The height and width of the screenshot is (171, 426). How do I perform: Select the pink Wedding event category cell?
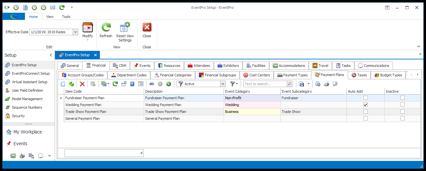pos(252,105)
